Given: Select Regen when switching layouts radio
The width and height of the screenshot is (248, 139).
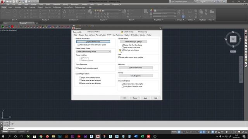Looking at the screenshot, I should coord(80,78).
